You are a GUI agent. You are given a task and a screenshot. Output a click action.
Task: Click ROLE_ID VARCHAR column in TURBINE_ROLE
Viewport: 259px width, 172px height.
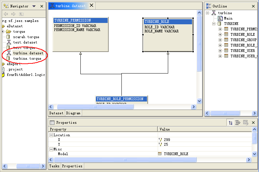coord(159,27)
